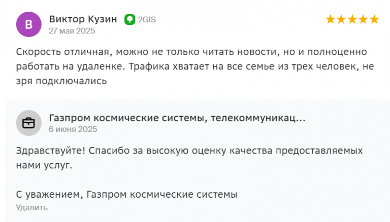The height and width of the screenshot is (222, 390).
Task: Click the review line starting 'Скорость отличная'
Action: click(191, 52)
